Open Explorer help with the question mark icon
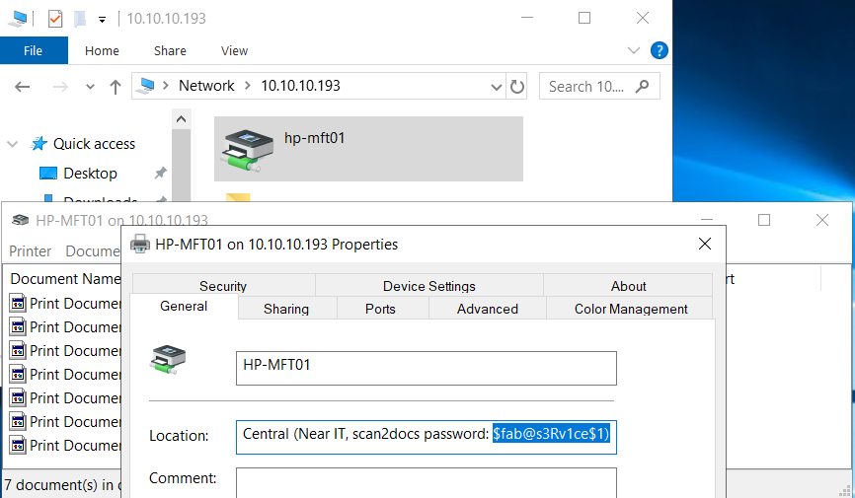 coord(660,50)
